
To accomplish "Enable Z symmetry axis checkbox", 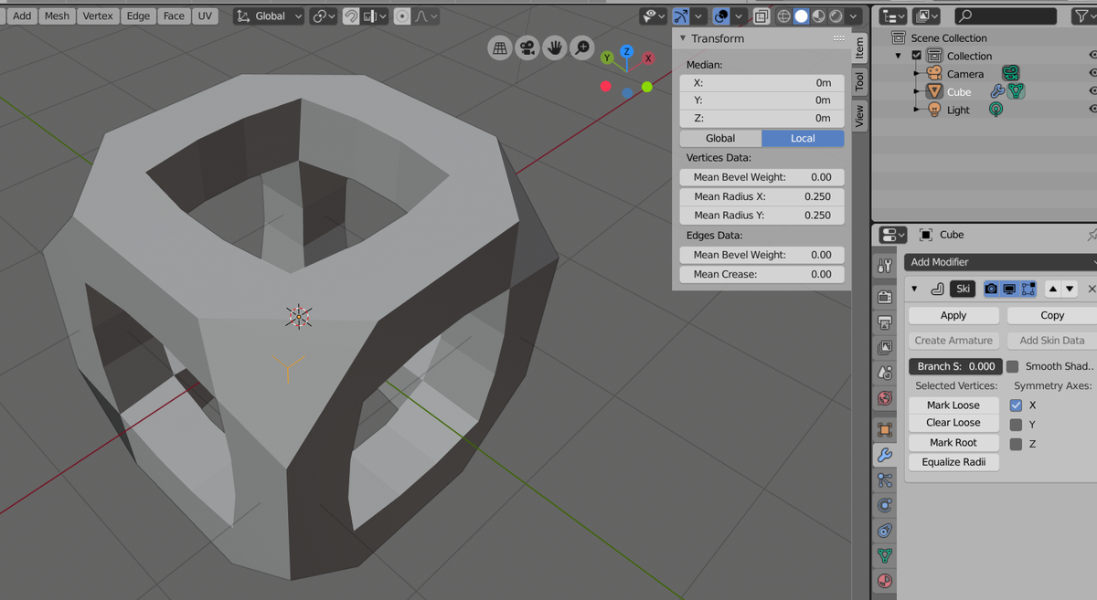I will tap(1016, 444).
